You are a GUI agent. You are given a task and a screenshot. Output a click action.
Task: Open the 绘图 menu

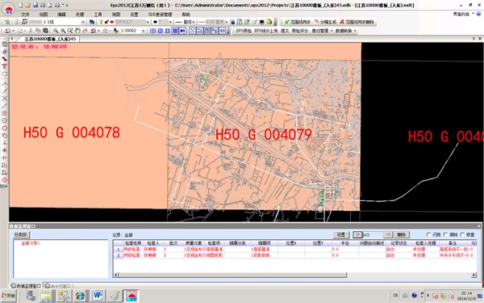44,15
